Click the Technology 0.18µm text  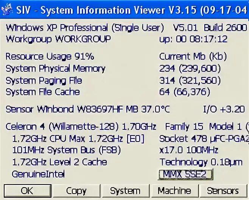pyautogui.click(x=201, y=162)
